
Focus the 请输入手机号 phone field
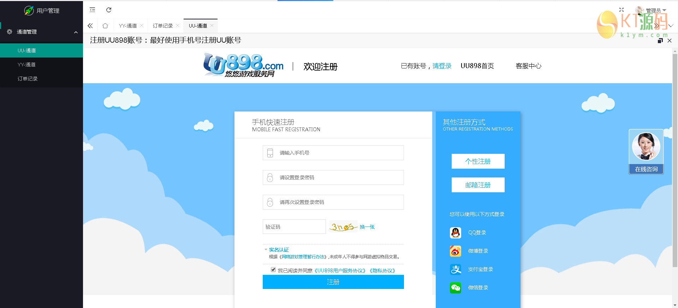click(333, 153)
